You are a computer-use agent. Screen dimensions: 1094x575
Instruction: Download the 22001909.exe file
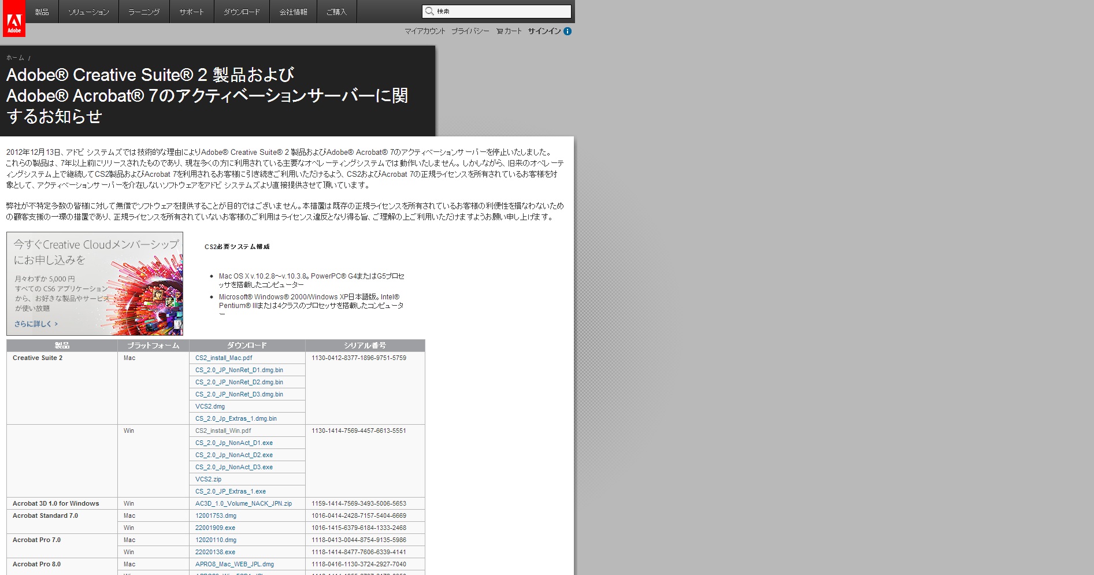pos(216,528)
